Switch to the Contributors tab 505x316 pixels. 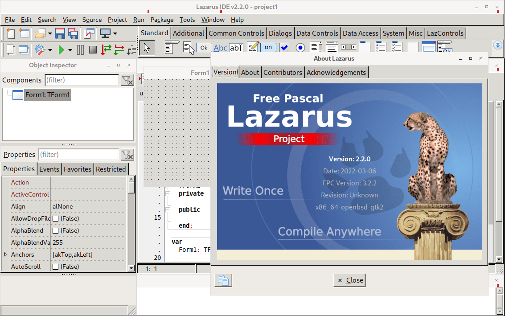[283, 72]
